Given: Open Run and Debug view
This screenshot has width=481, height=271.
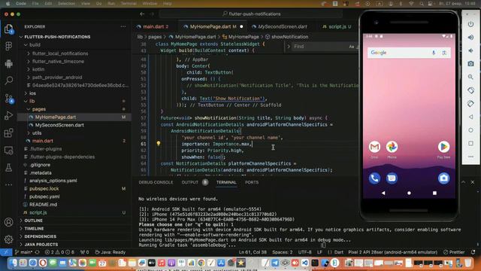Looking at the screenshot, I should coord(8,115).
